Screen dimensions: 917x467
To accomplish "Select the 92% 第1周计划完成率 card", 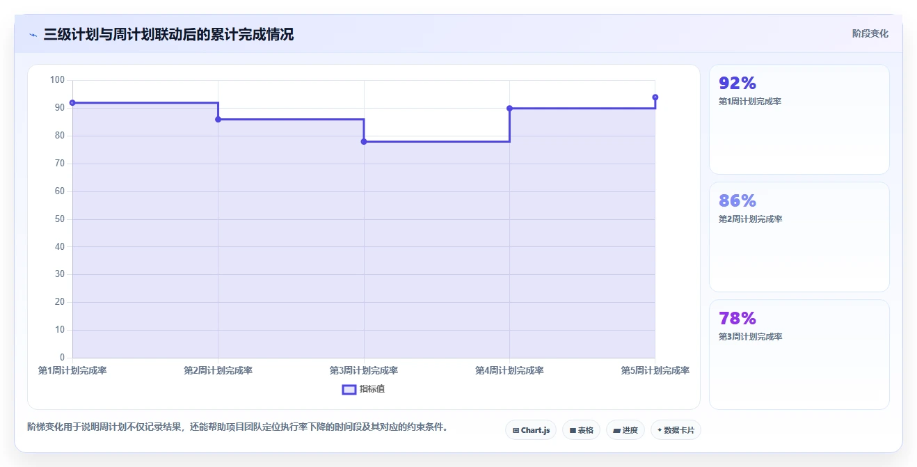I will point(799,119).
